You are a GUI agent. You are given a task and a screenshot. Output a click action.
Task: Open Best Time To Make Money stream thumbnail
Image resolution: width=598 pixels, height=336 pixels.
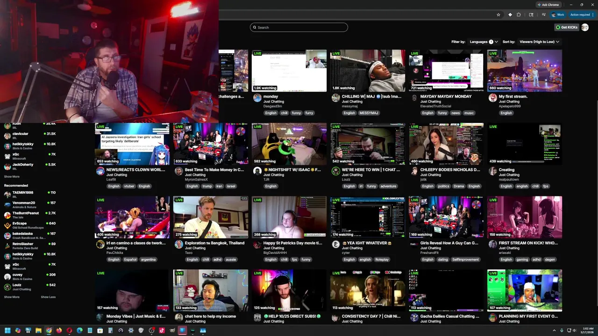[211, 144]
